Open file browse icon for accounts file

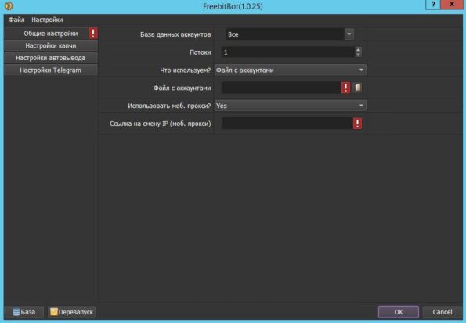(x=357, y=88)
